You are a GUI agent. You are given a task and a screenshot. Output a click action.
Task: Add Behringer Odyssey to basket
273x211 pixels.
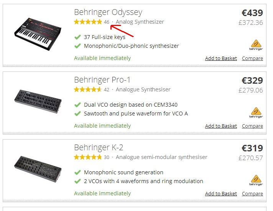pyautogui.click(x=221, y=58)
